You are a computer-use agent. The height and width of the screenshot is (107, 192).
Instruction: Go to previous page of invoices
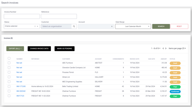(x=163, y=49)
